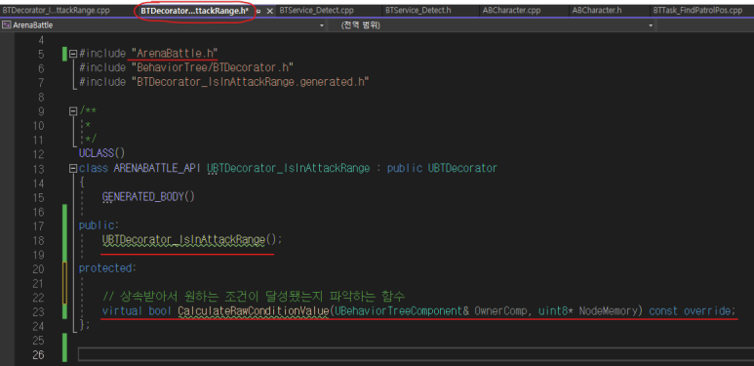754x366 pixels.
Task: Click the "BTDecorator_IsInAttackRange.generated.h" include string
Action: click(250, 82)
